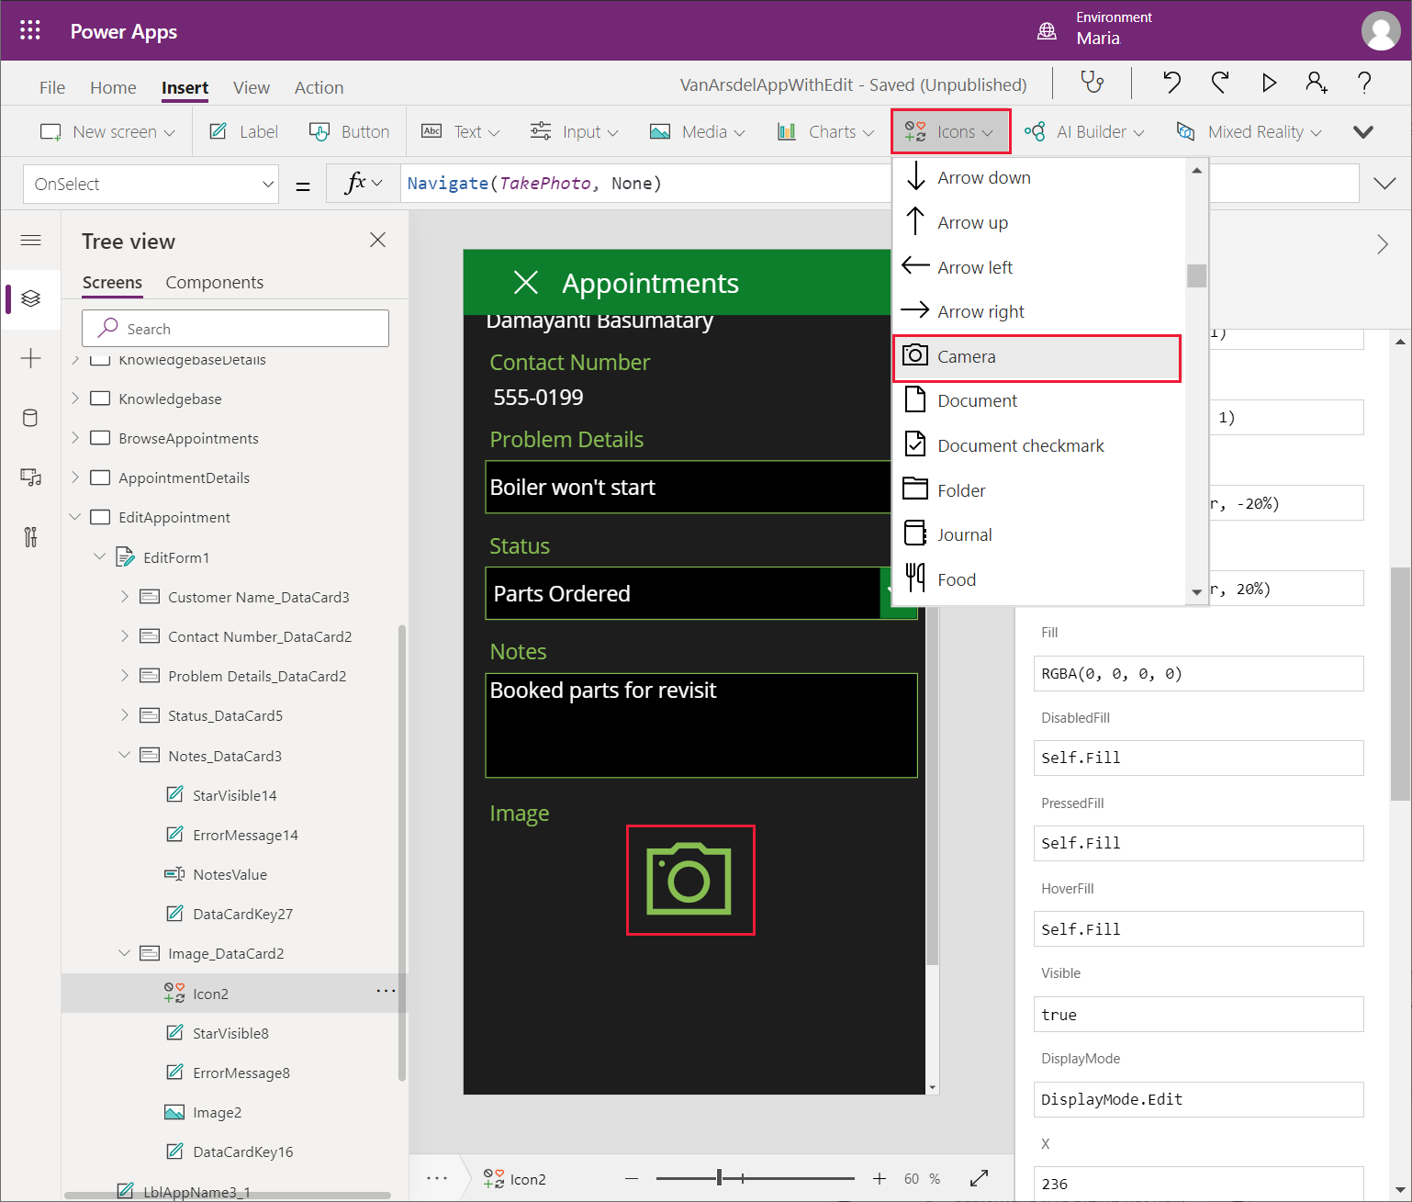This screenshot has height=1202, width=1412.
Task: Open the OnSelect property dropdown
Action: pos(151,185)
